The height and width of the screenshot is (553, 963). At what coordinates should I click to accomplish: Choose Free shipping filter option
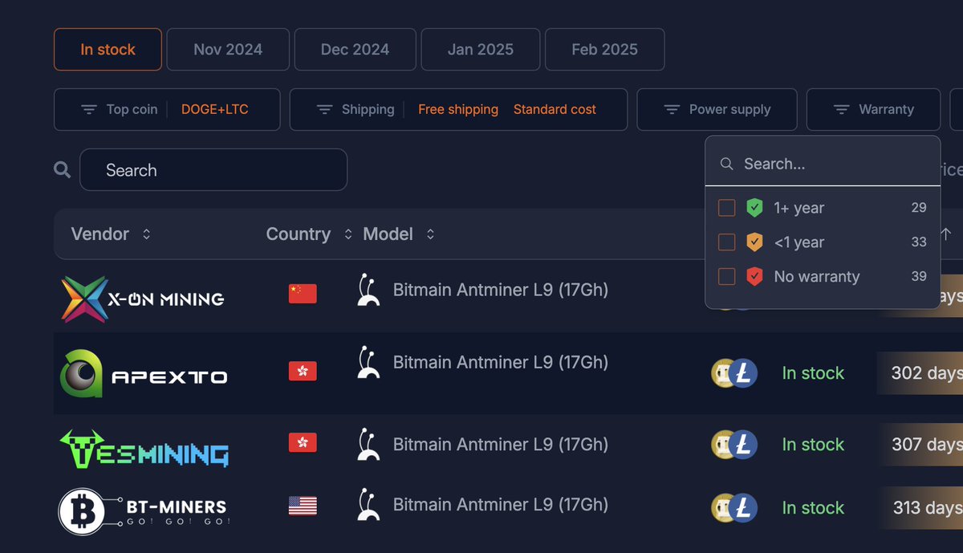458,109
